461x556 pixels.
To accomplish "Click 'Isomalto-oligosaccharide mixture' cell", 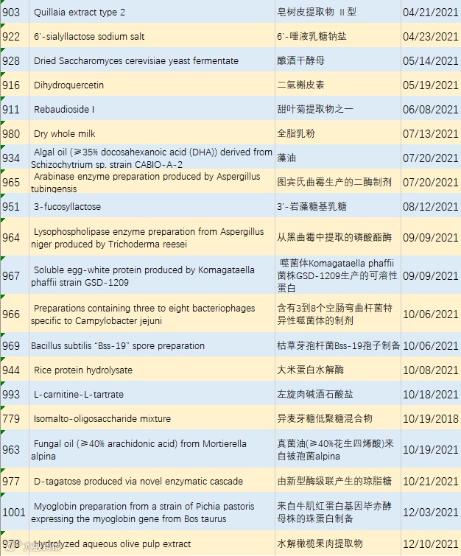I will [152, 418].
